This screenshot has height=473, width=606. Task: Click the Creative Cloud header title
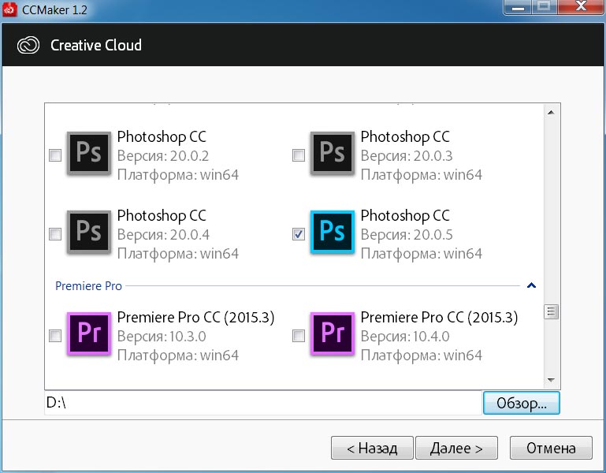pos(96,45)
